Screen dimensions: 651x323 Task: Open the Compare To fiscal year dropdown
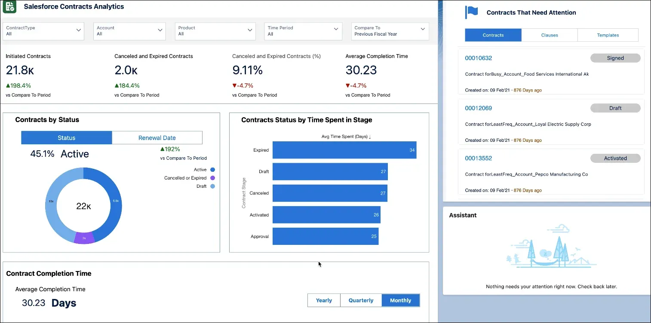coord(422,31)
